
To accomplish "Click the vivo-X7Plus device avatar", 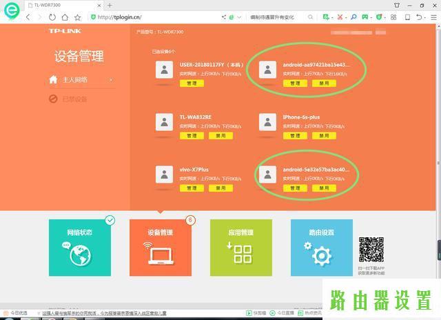I will pyautogui.click(x=164, y=174).
